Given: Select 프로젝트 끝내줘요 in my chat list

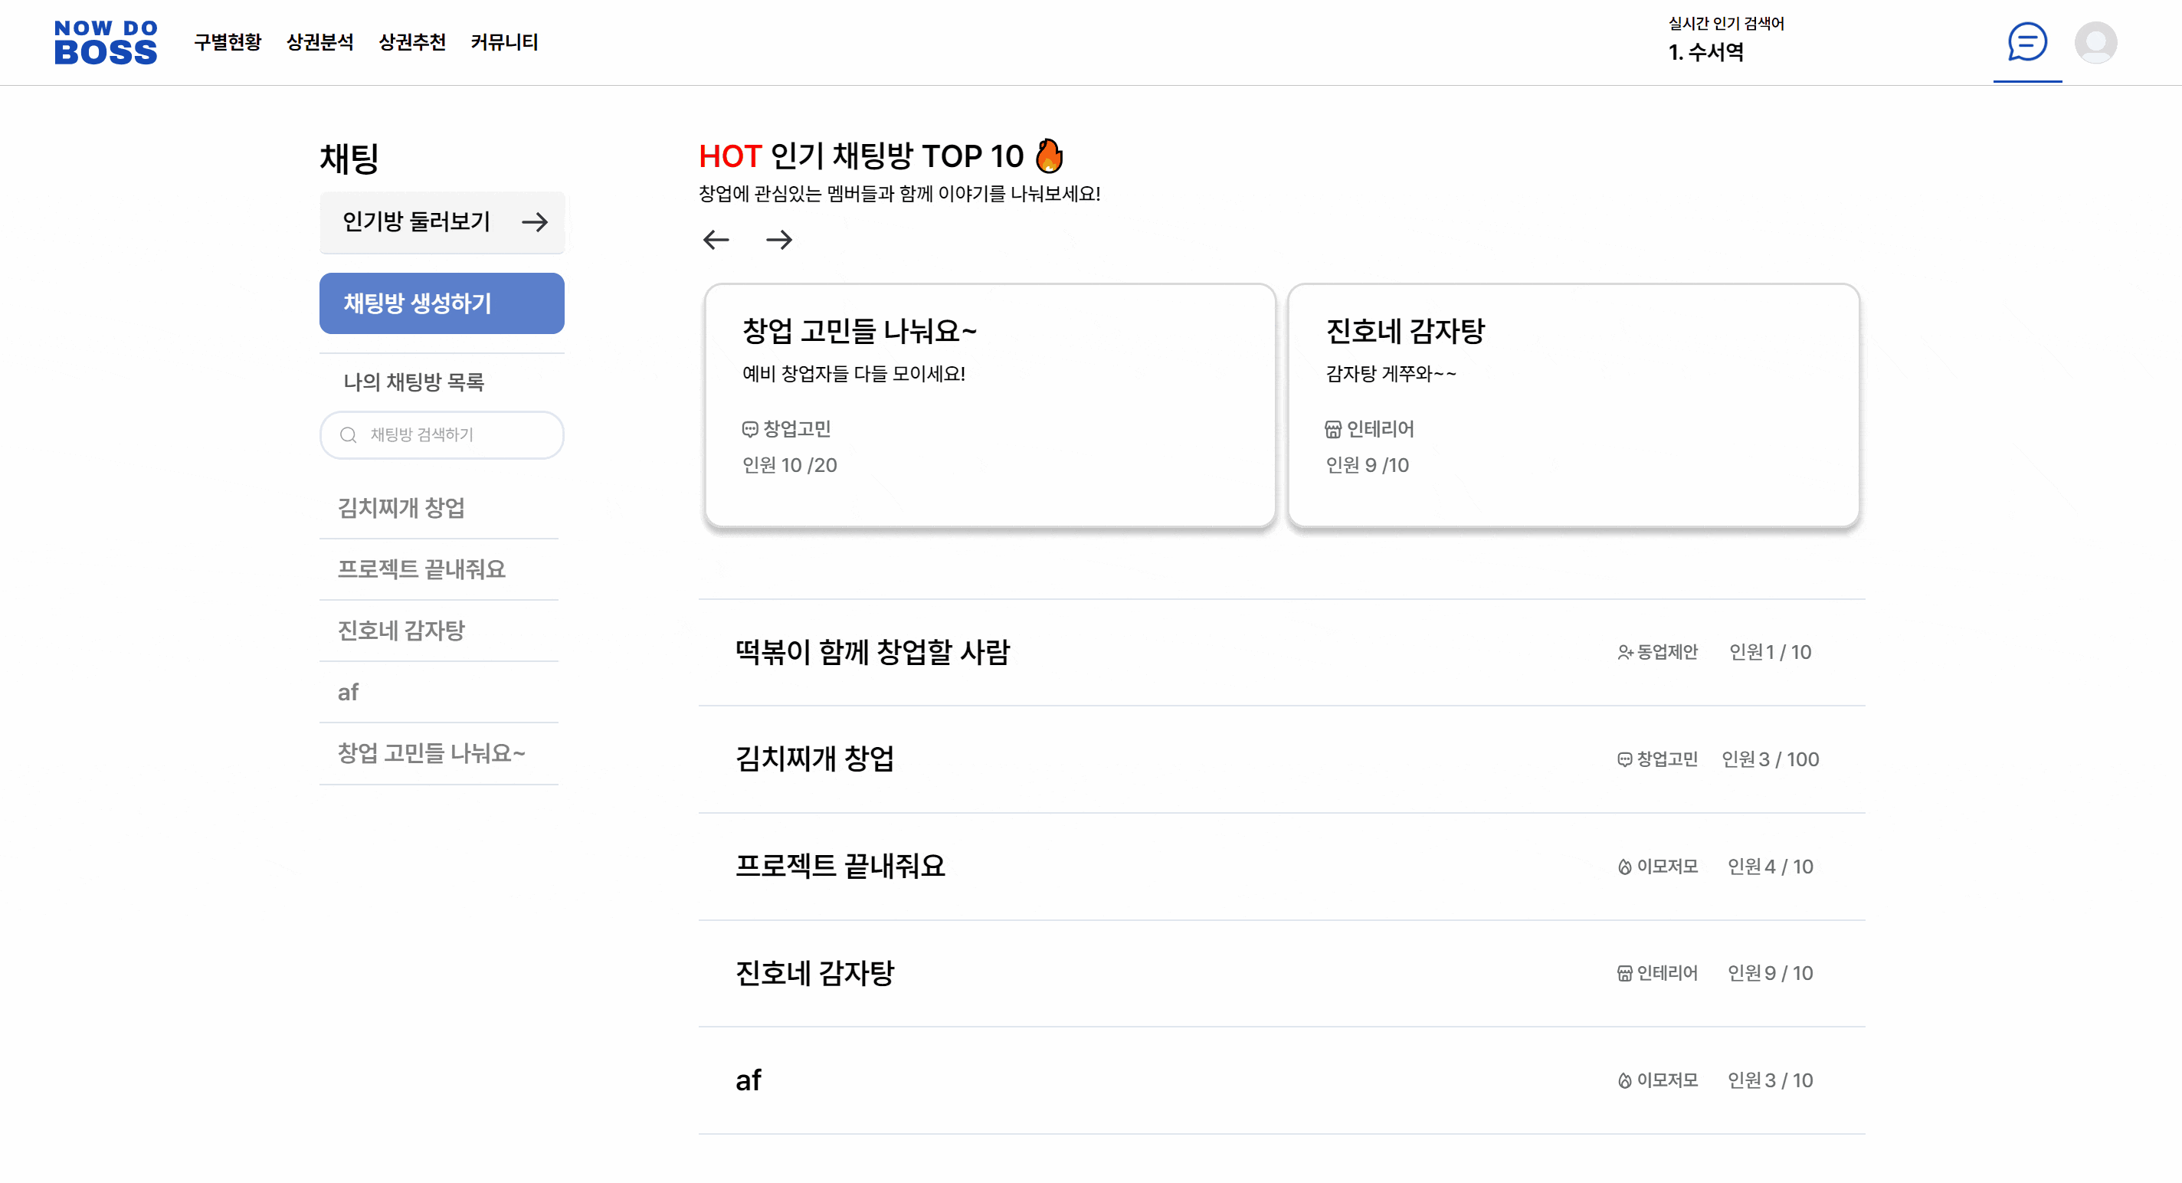Looking at the screenshot, I should [422, 569].
